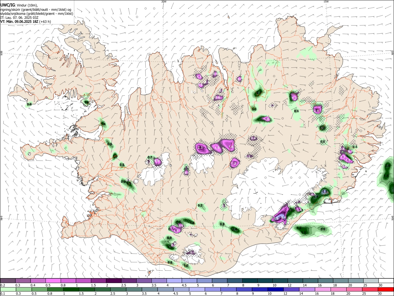Screen dimensions: 394x296
Task: Click the royal blue 8 swatch in rain legend
Action: pos(244,289)
